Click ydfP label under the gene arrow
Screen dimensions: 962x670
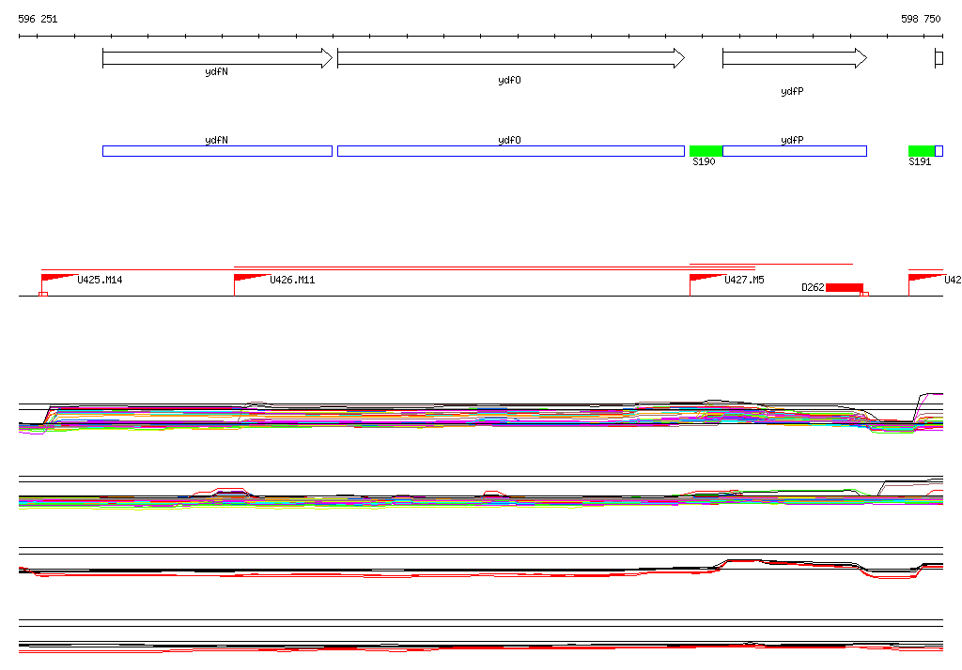tap(792, 91)
